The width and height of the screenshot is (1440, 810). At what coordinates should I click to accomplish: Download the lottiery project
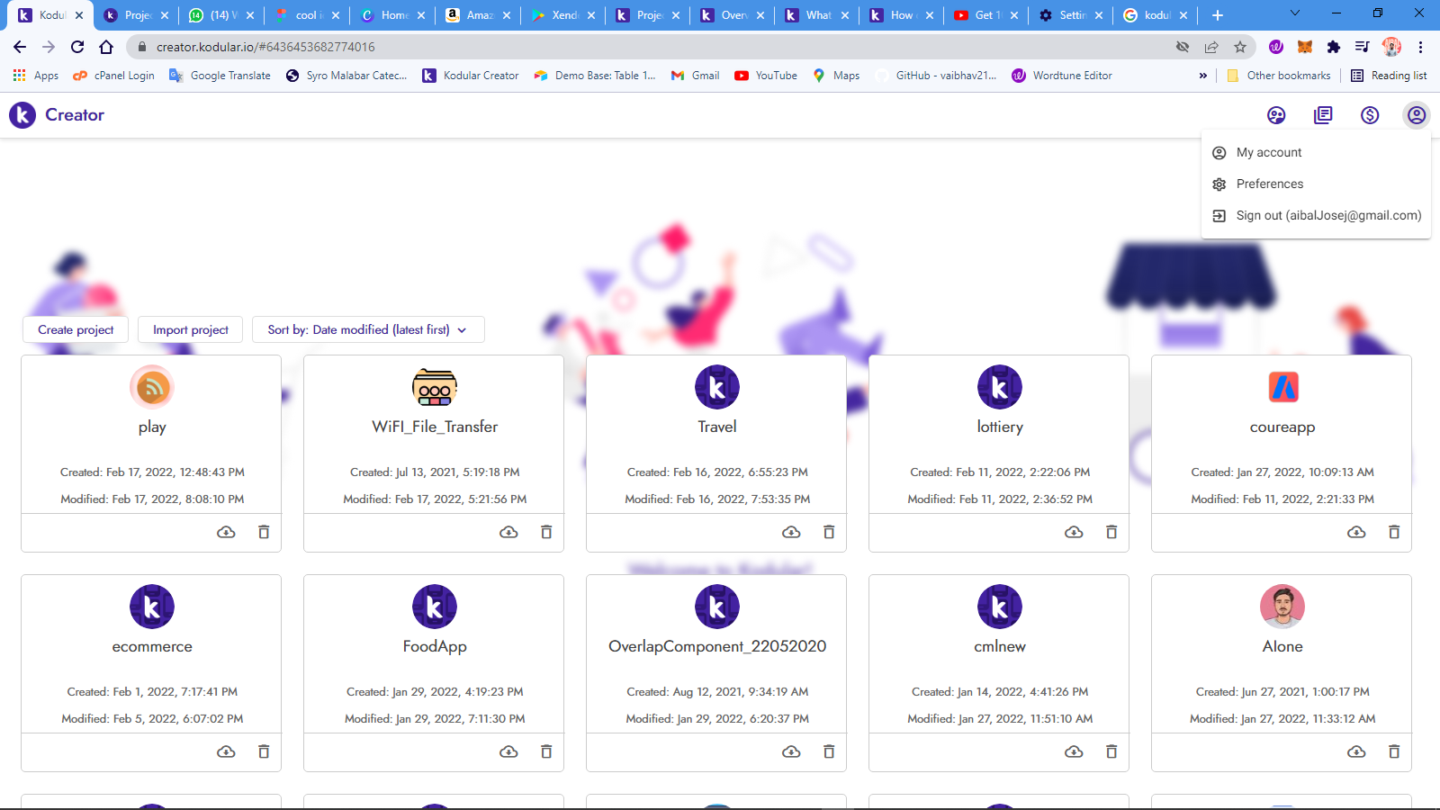click(1074, 532)
